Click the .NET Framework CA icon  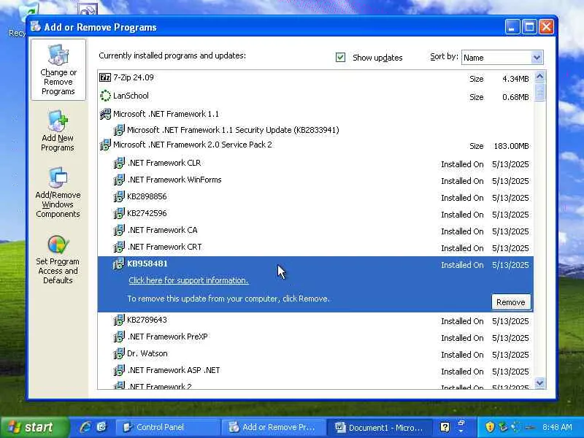click(x=119, y=230)
